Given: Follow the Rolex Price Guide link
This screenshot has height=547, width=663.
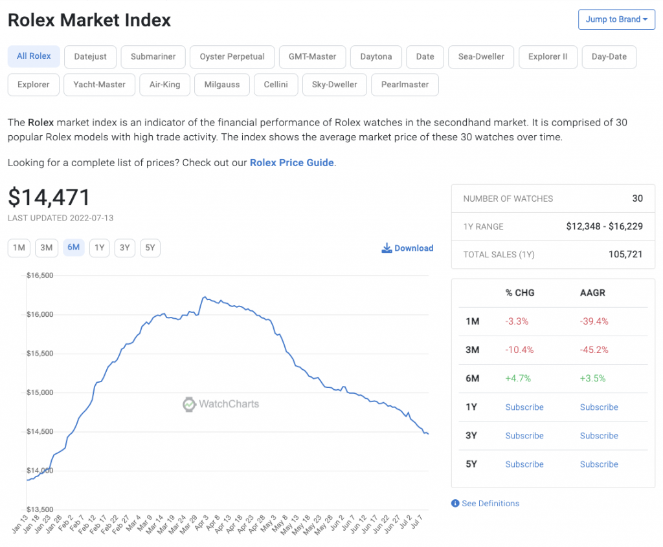Looking at the screenshot, I should click(292, 163).
